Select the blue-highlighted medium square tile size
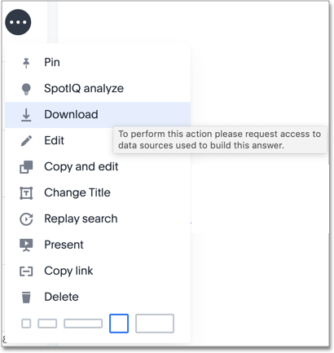 pyautogui.click(x=119, y=324)
